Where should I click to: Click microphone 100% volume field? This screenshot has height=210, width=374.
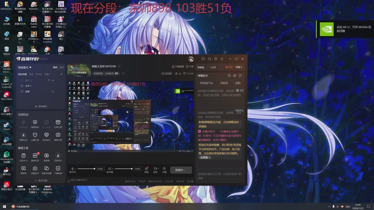tap(100, 169)
